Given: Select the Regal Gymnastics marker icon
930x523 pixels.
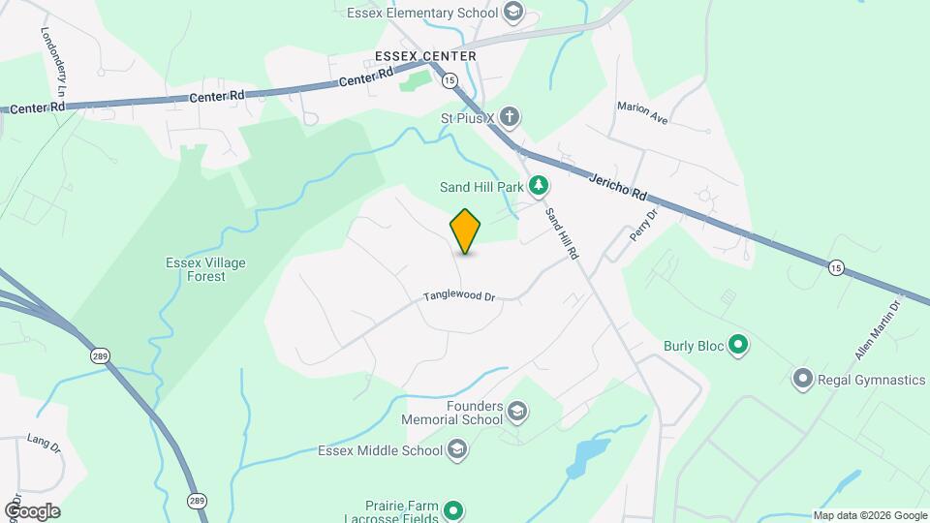Looking at the screenshot, I should pyautogui.click(x=802, y=379).
